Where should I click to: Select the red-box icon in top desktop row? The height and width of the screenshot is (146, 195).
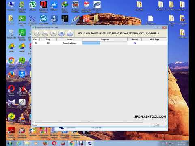[87, 6]
